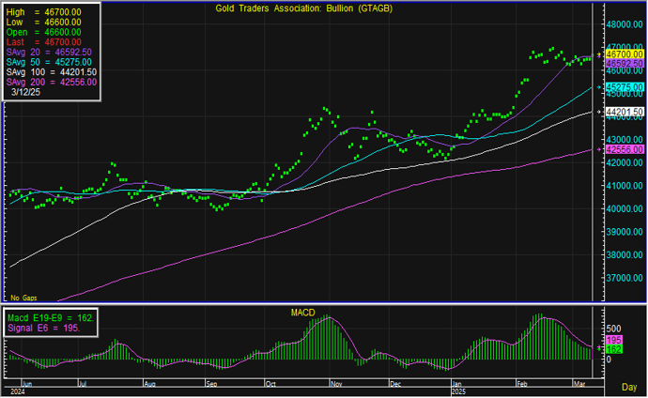Screen dimensions: 648x398
Task: Click the purple 46592.50 price marker
Action: tap(622, 63)
